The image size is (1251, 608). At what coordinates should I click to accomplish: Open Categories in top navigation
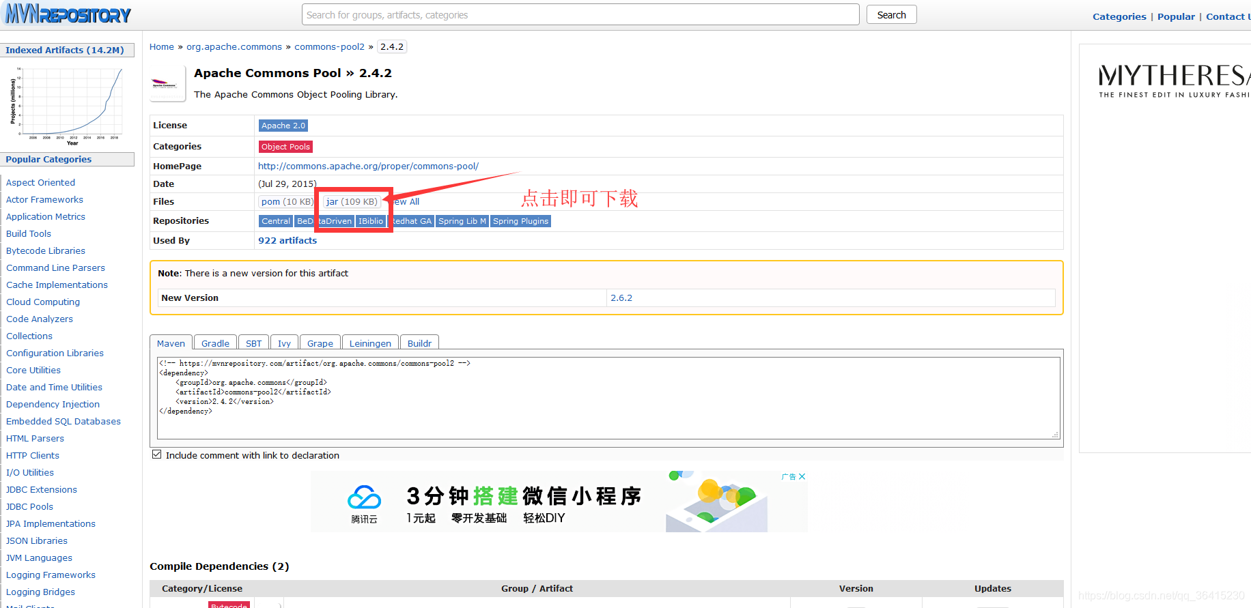tap(1119, 16)
